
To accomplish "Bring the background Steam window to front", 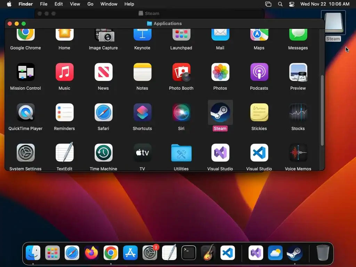I will 149,14.
